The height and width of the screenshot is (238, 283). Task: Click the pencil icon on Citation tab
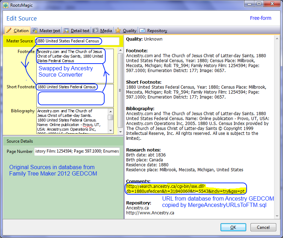[9, 30]
